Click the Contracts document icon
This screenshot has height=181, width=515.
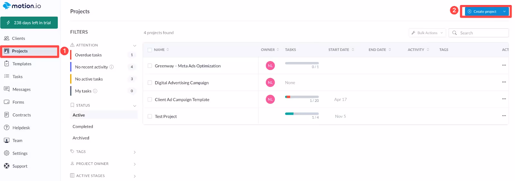tap(6, 115)
